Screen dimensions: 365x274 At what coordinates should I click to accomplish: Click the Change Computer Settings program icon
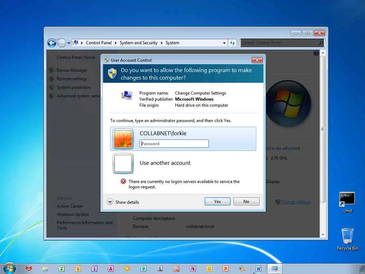coord(127,95)
